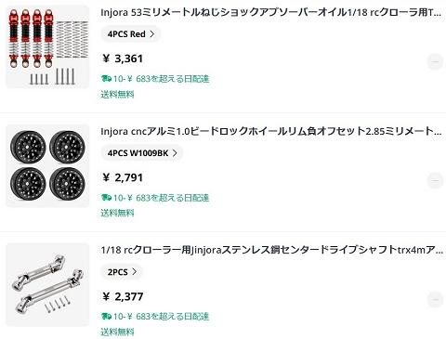
Task: Open the Injora cnc beadlock wheel title
Action: [271, 131]
